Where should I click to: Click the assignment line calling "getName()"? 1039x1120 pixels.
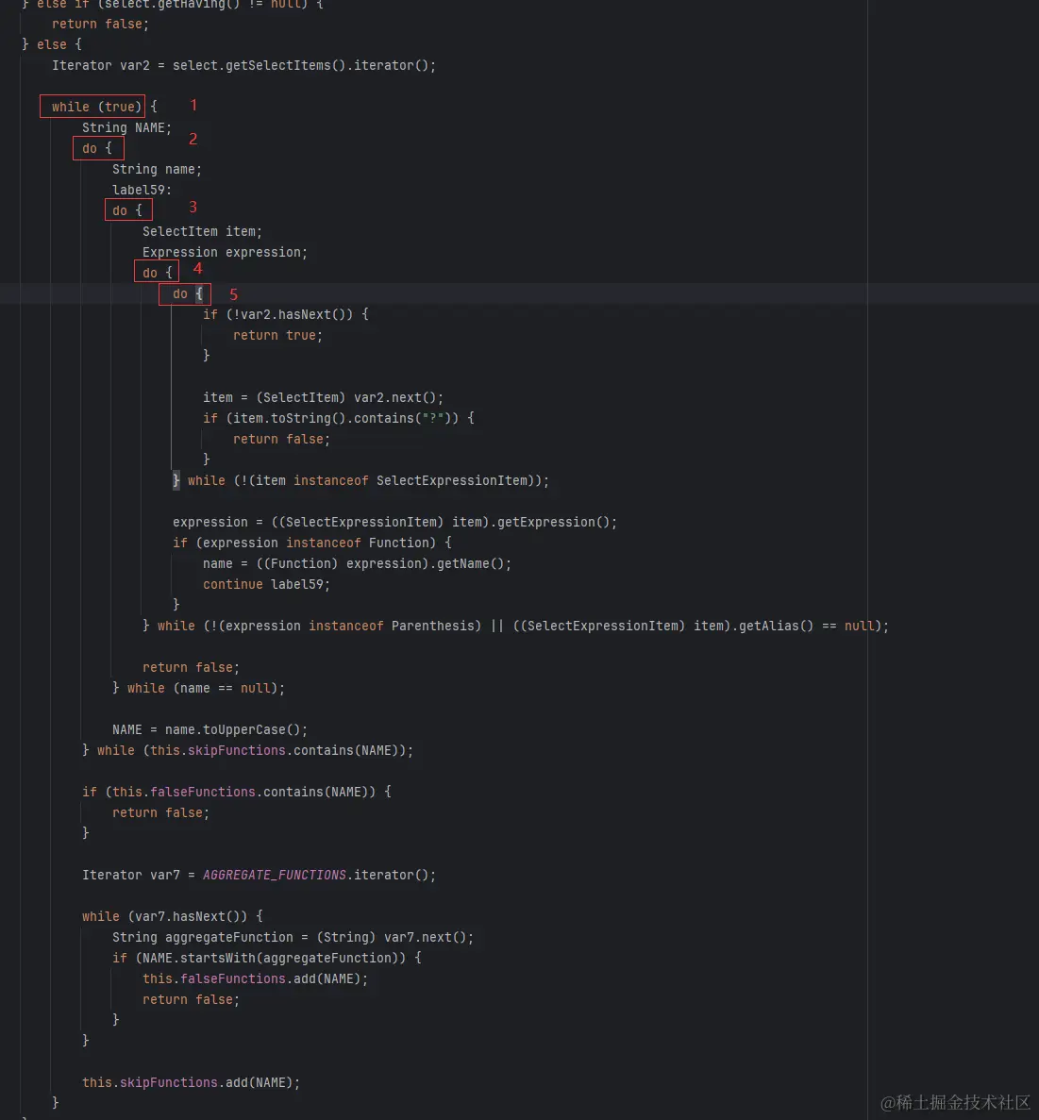(358, 563)
